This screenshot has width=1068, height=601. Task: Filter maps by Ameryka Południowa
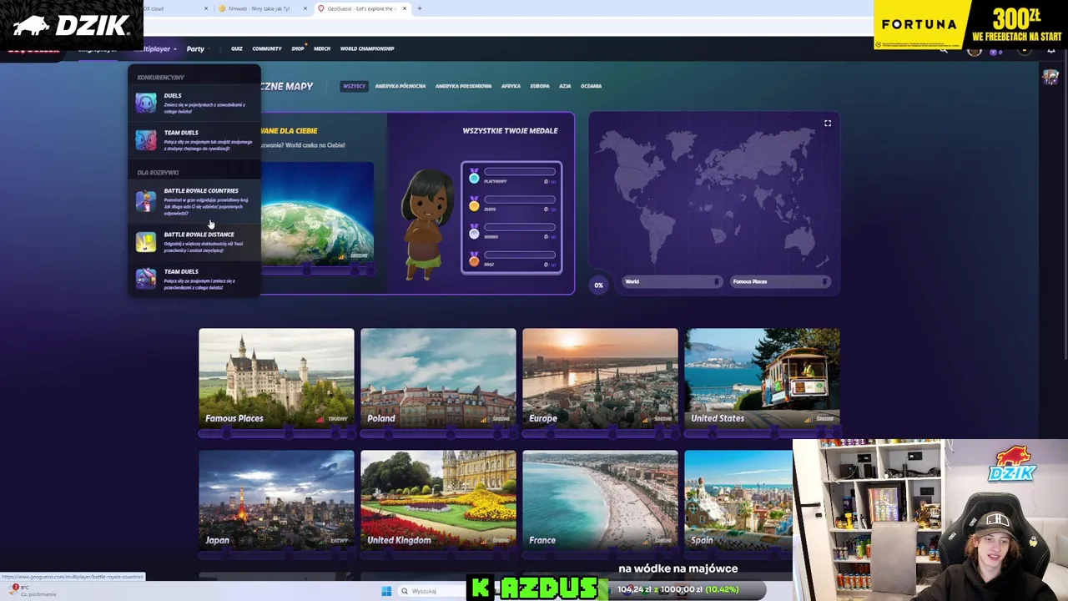[x=464, y=86]
